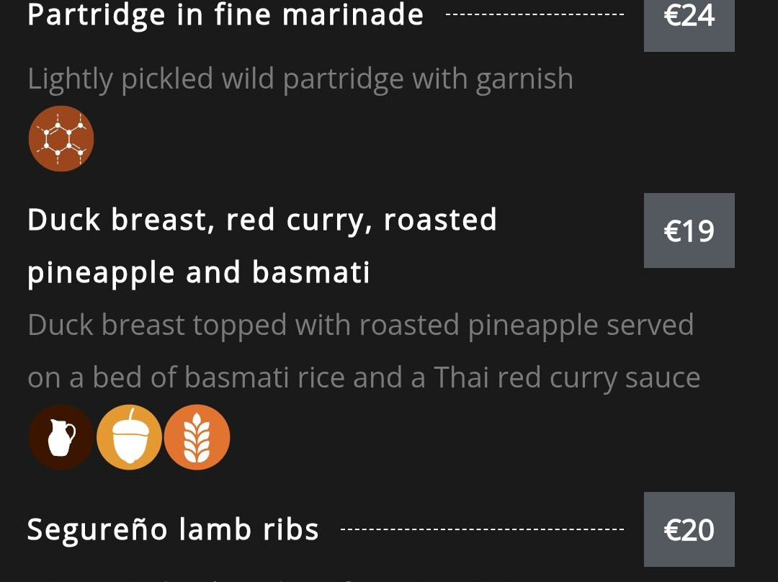The height and width of the screenshot is (582, 778).
Task: Open the Segureño lamb ribs dish
Action: [173, 529]
